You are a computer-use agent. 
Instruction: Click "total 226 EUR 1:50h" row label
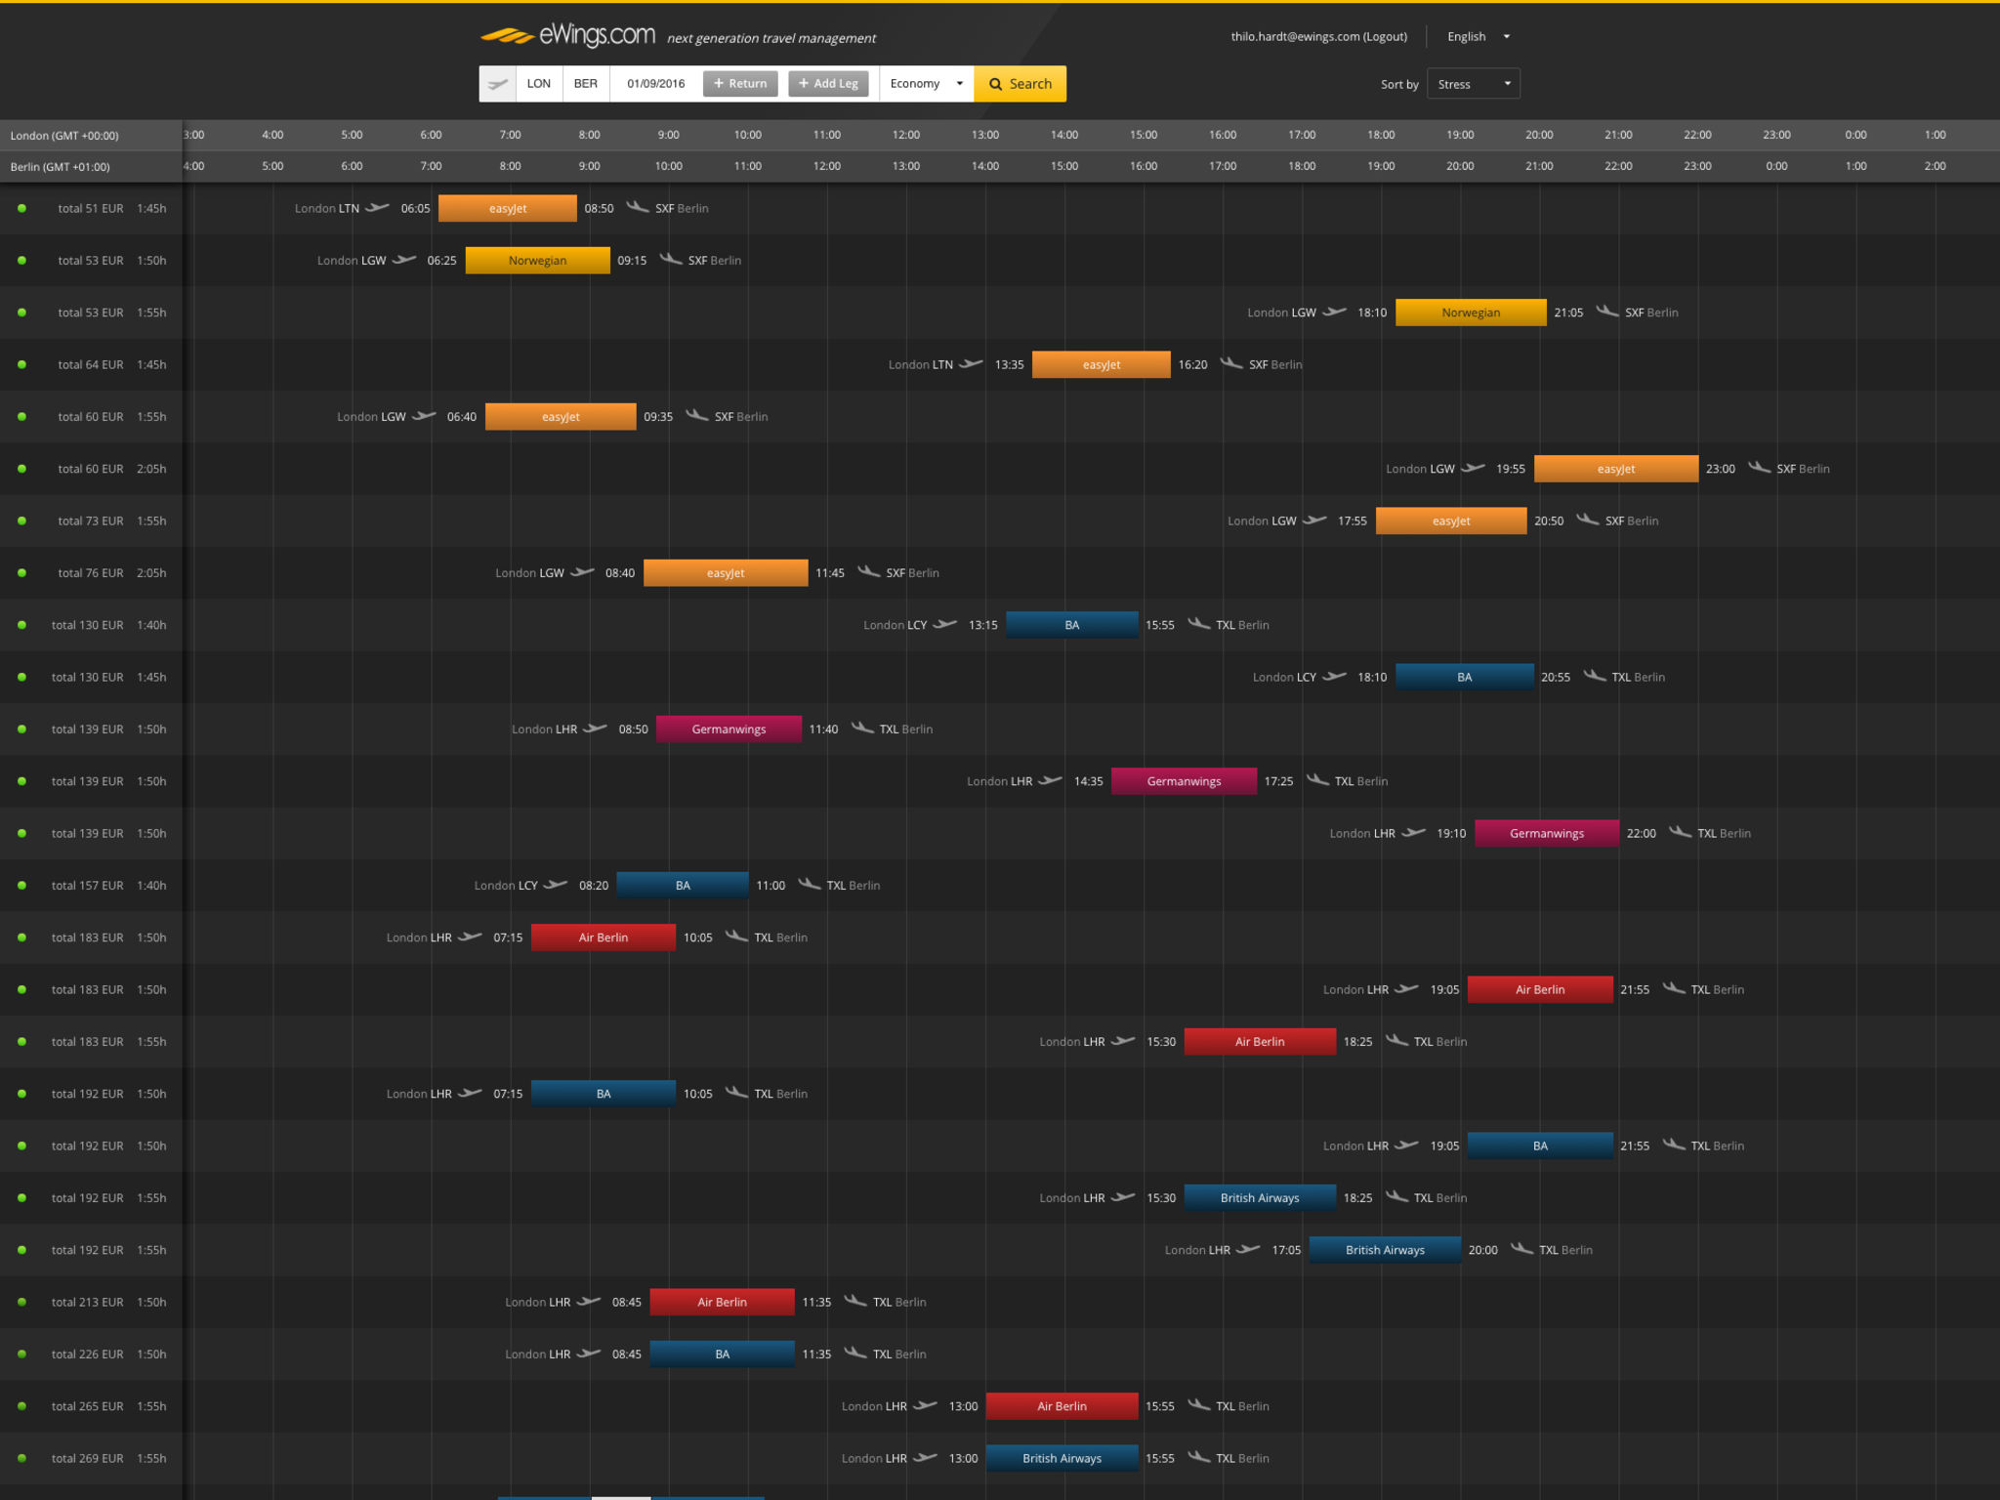(x=108, y=1354)
